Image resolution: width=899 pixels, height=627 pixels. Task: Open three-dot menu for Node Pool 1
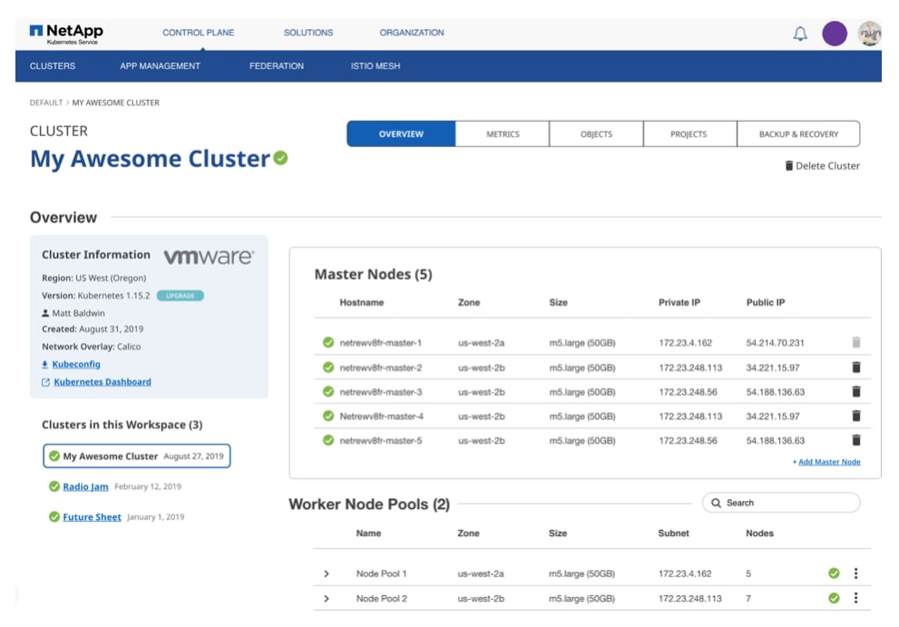[855, 573]
